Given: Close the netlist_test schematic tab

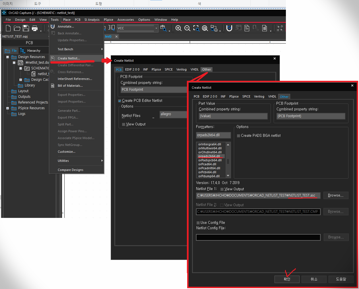Looking at the screenshot, I should click(116, 36).
